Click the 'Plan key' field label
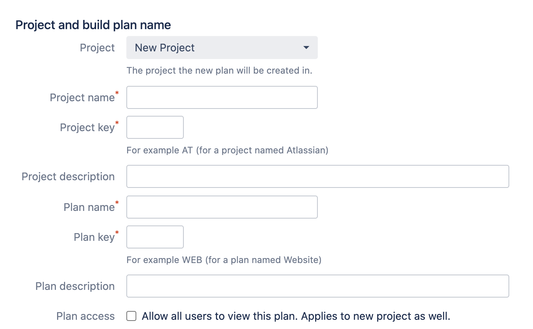 (x=94, y=237)
